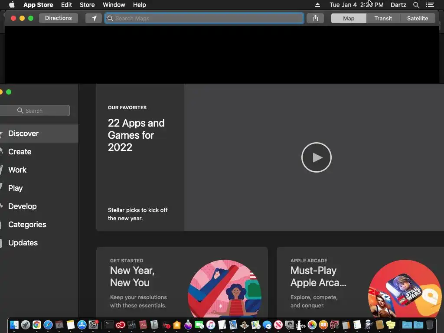The width and height of the screenshot is (444, 333).
Task: Open Automator from the Dock
Action: [x=369, y=325]
